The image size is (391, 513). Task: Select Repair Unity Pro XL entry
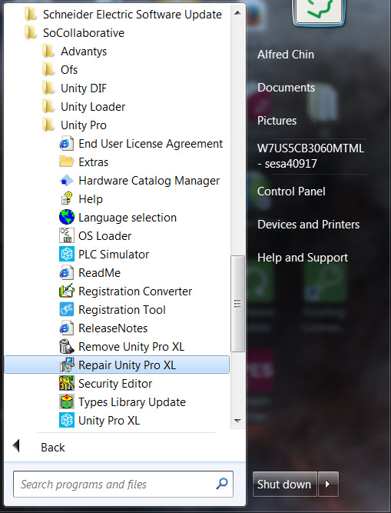[117, 365]
